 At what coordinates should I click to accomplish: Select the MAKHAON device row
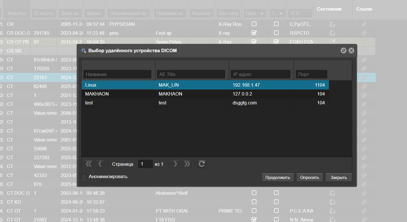coord(205,94)
